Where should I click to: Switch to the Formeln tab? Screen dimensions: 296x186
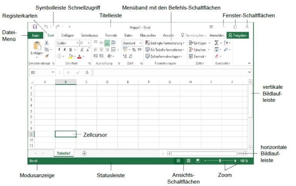click(x=111, y=36)
